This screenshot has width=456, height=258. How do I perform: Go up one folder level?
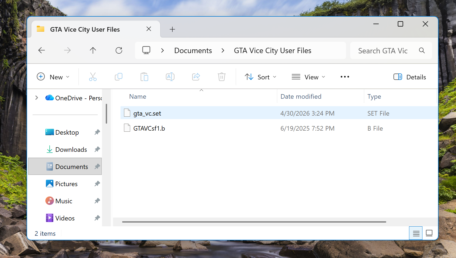(93, 50)
